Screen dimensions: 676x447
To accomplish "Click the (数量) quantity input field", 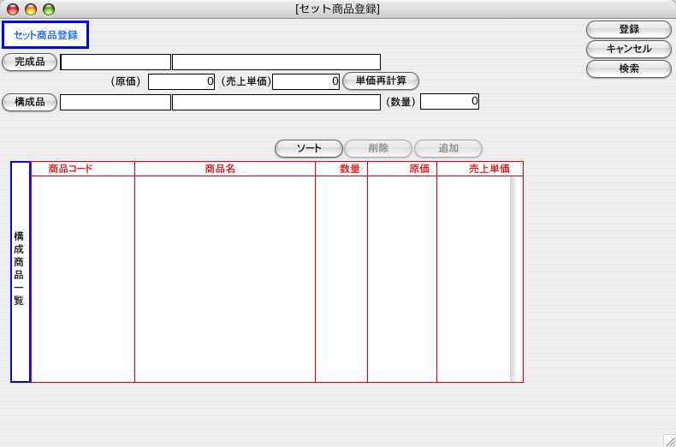I will pyautogui.click(x=449, y=102).
